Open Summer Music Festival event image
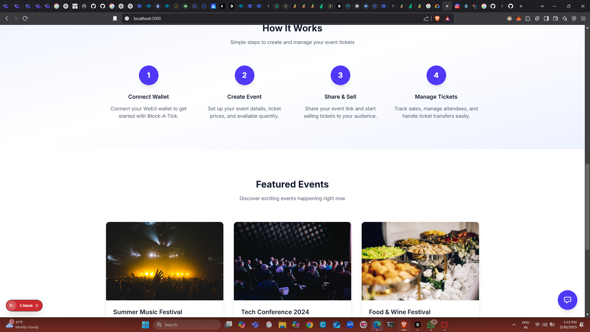The height and width of the screenshot is (332, 590). 165,261
